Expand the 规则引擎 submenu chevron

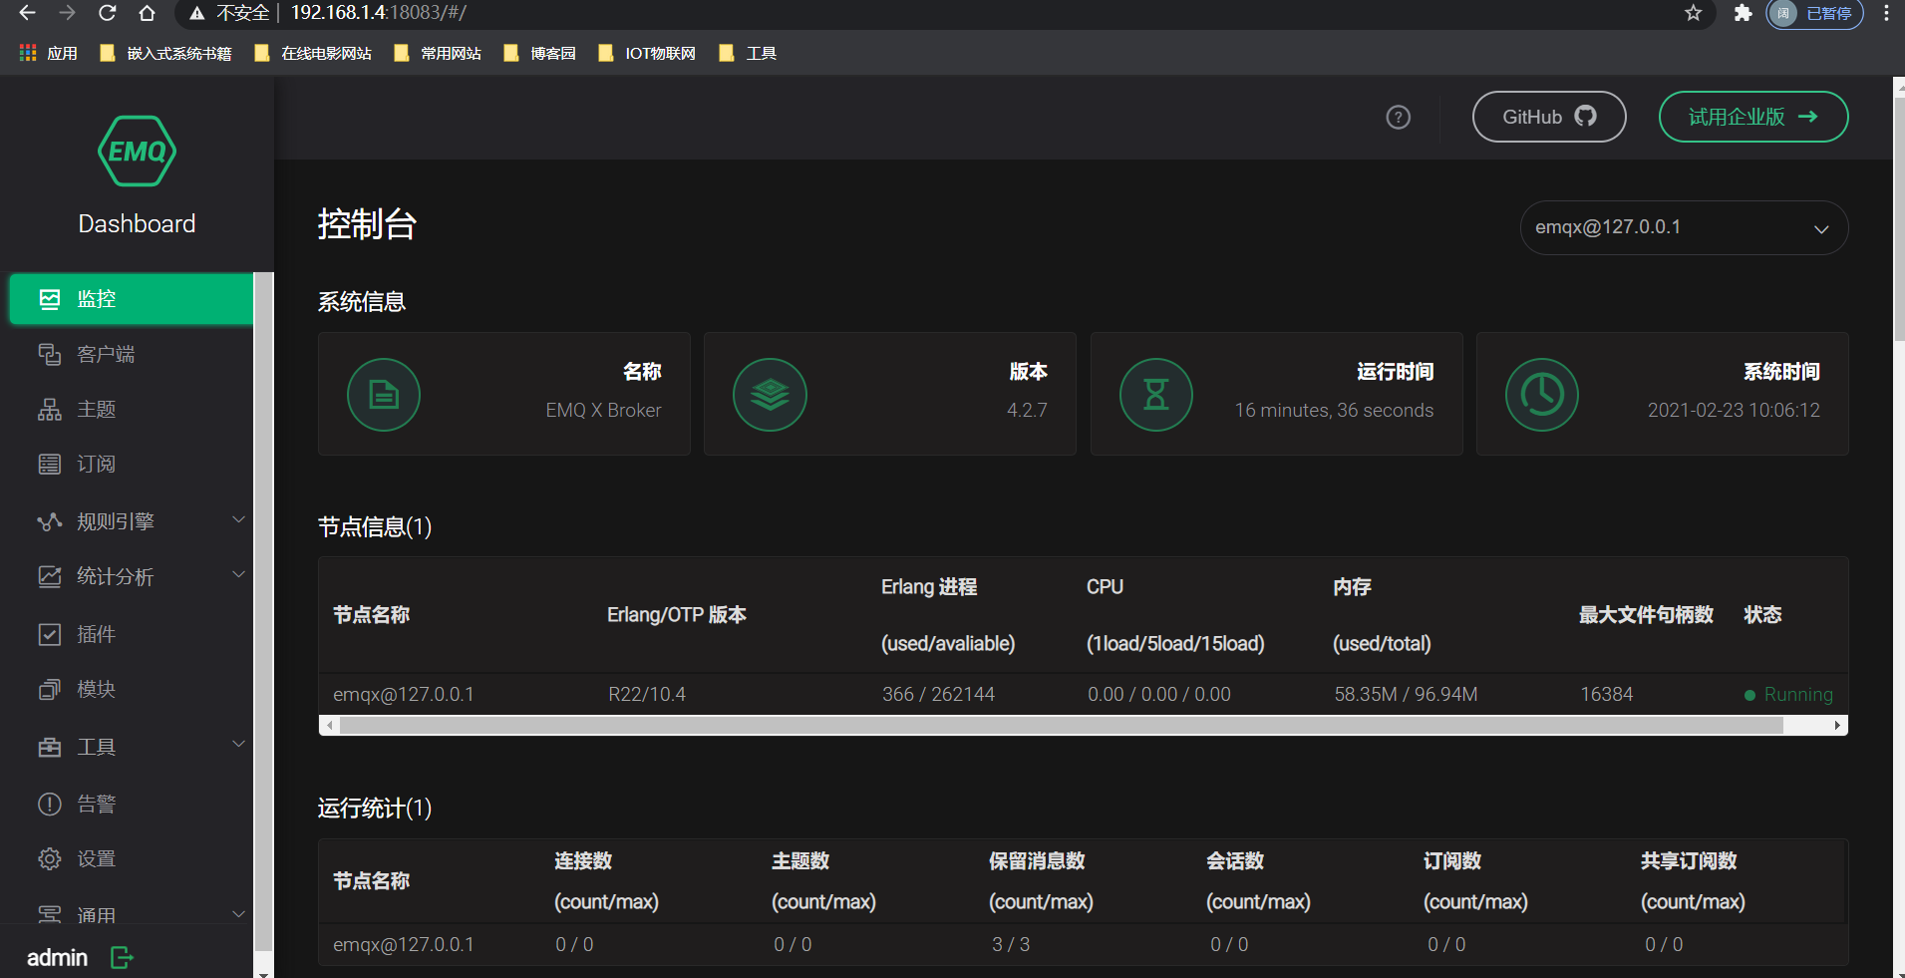[x=238, y=519]
